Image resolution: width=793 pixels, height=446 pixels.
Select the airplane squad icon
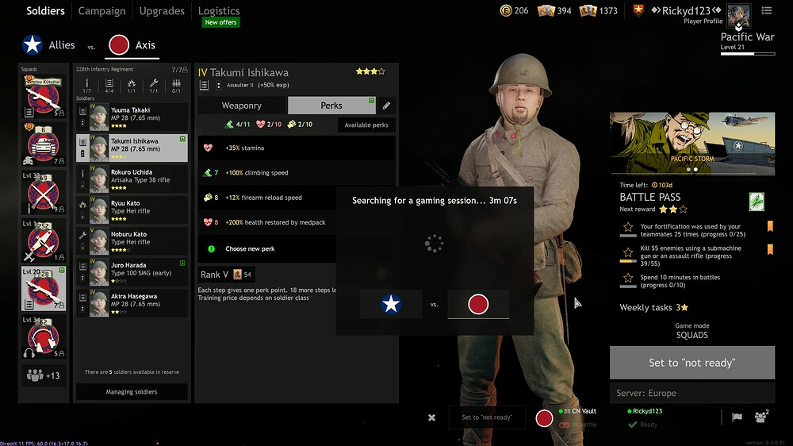(44, 240)
